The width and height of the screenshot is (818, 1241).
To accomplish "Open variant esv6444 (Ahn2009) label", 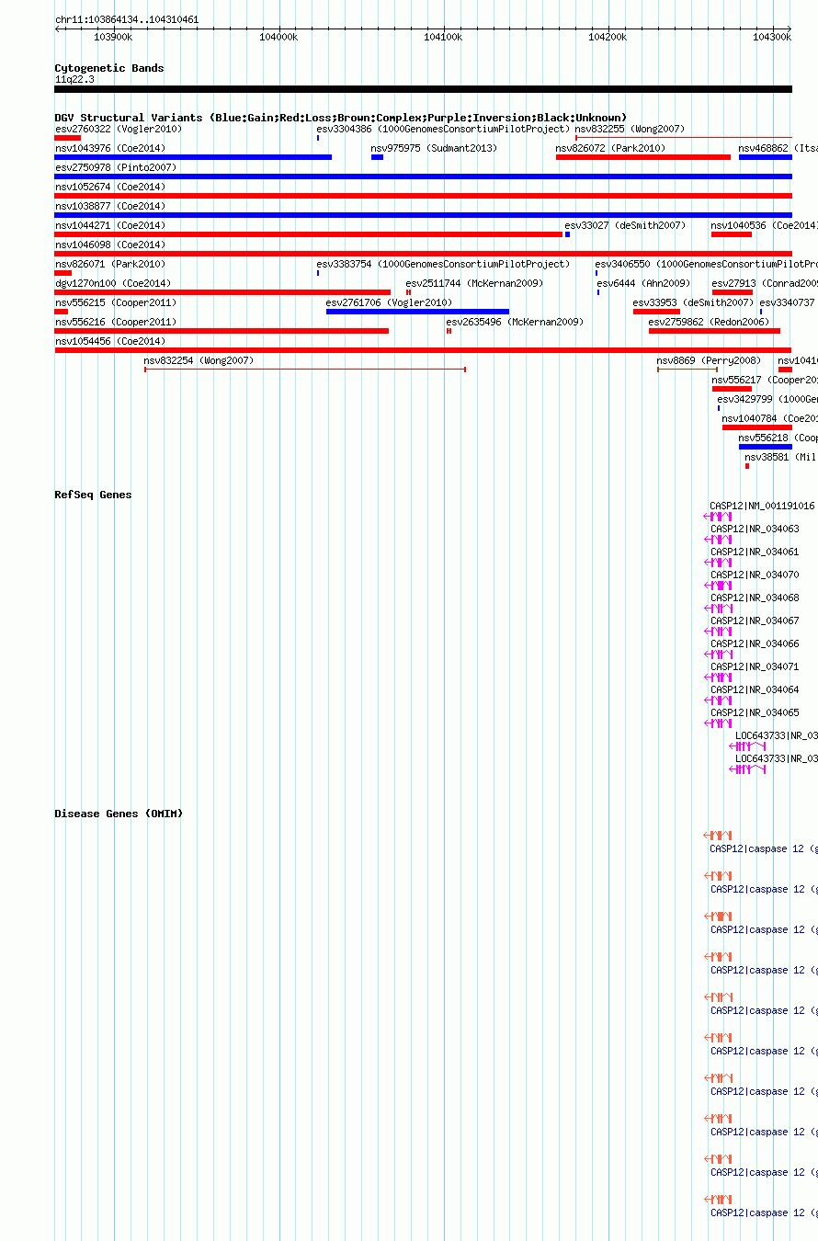I will point(643,283).
